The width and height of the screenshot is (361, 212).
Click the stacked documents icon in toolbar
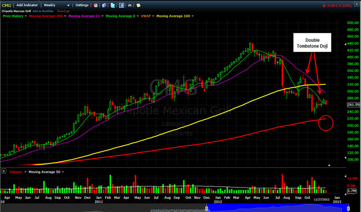[x=104, y=5]
